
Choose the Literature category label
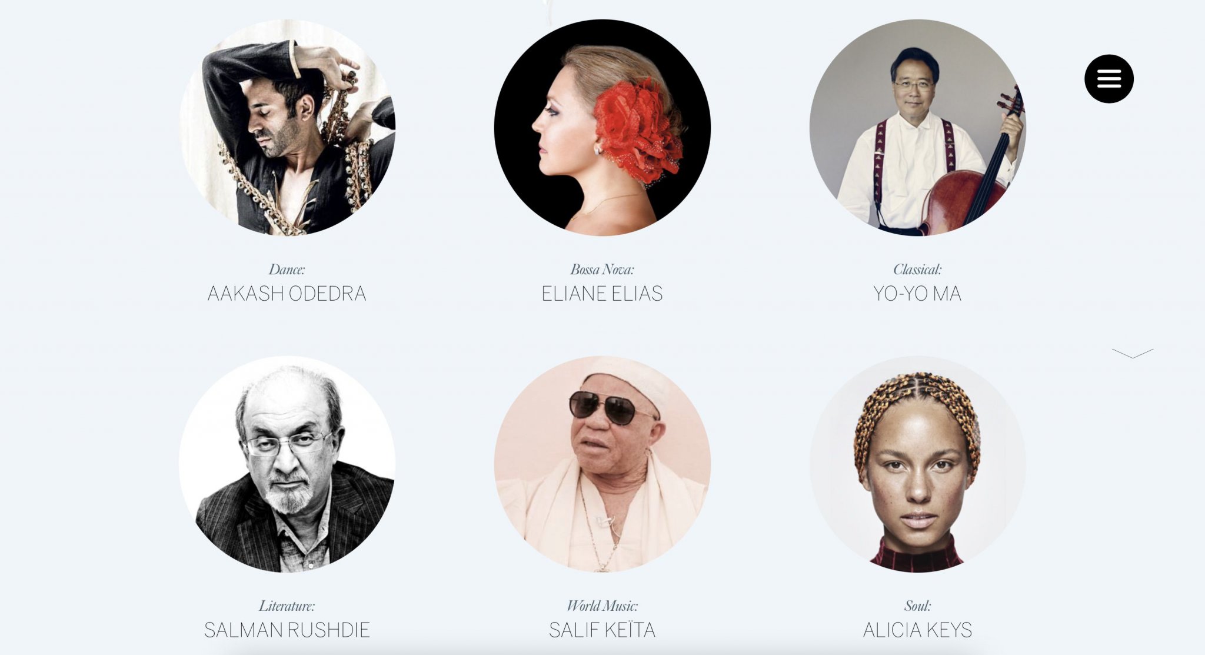(287, 606)
